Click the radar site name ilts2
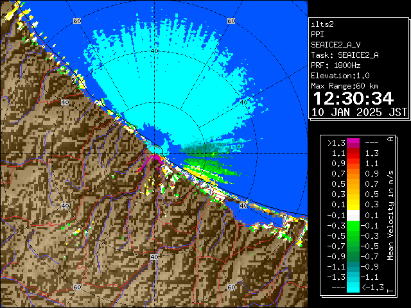 pos(322,24)
